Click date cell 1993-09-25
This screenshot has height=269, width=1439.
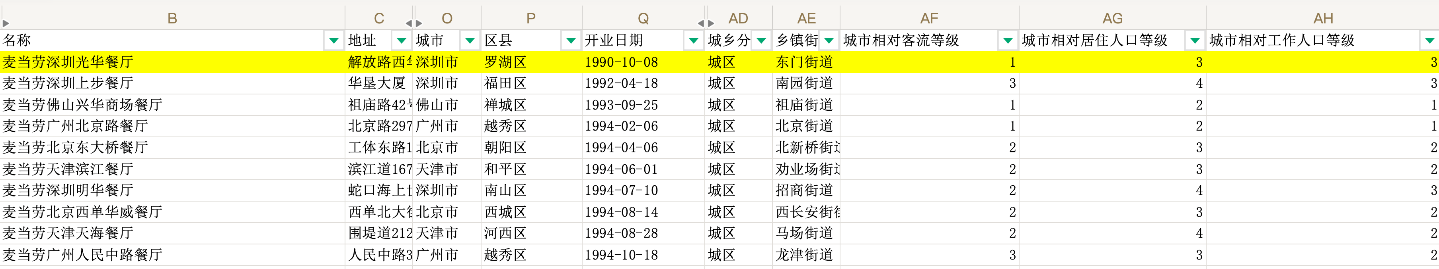[x=643, y=105]
